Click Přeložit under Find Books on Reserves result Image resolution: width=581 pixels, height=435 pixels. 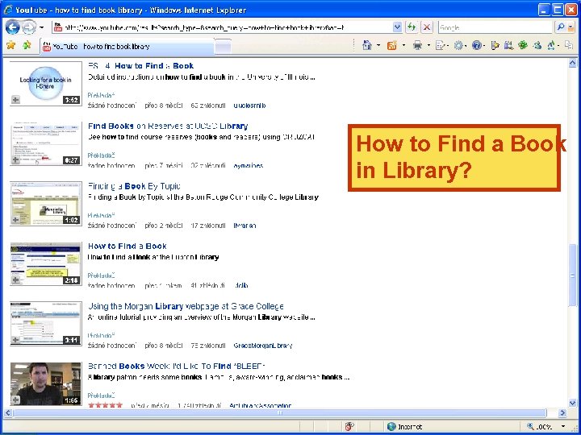click(x=101, y=155)
